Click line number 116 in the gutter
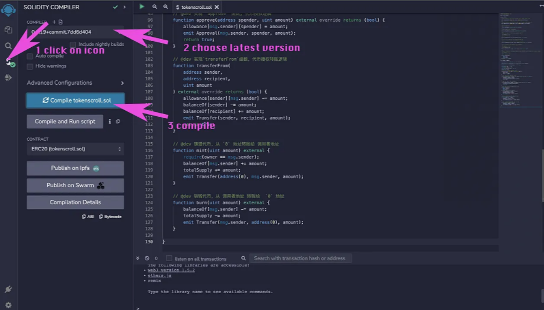 (149, 150)
